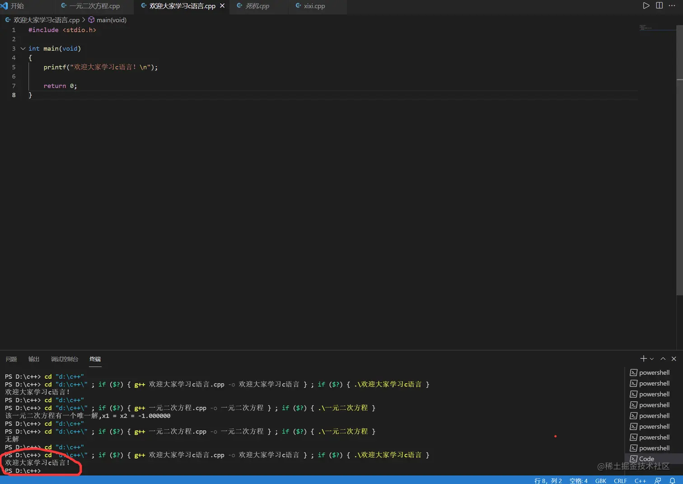Run the code with the play icon

pyautogui.click(x=646, y=6)
